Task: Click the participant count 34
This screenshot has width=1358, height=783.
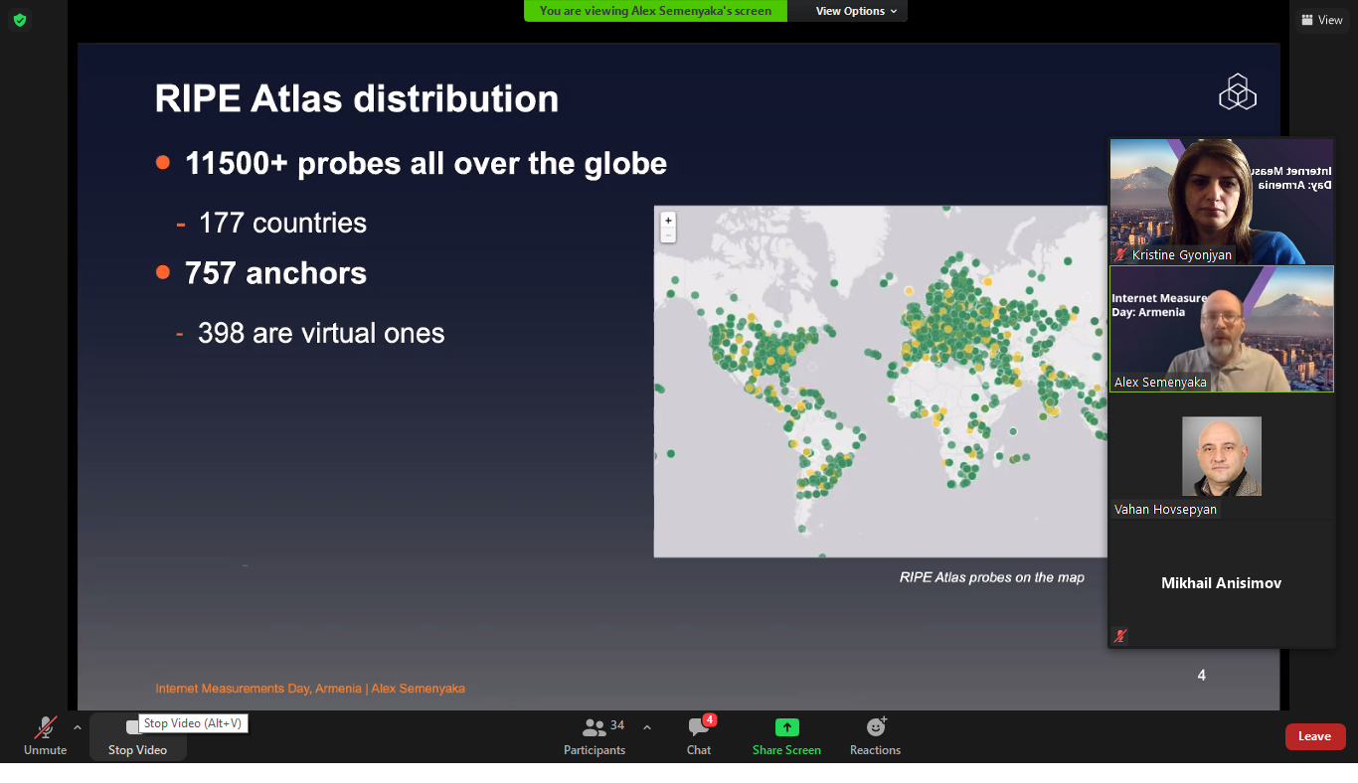Action: pyautogui.click(x=617, y=725)
